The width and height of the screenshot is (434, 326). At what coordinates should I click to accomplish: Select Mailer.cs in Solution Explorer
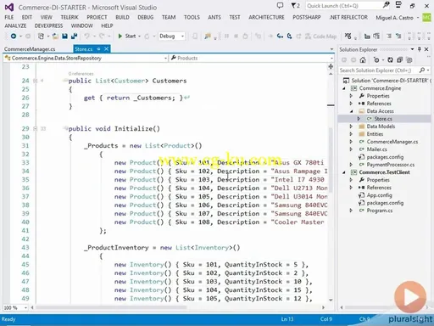click(377, 149)
